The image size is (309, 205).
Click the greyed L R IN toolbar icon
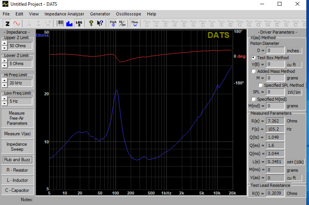(x=48, y=24)
